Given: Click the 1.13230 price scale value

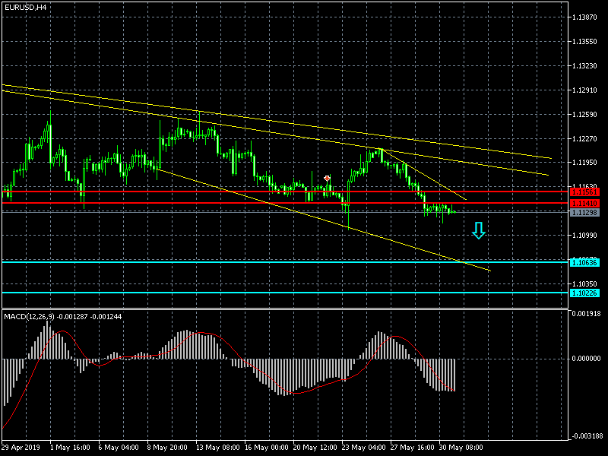Looking at the screenshot, I should [x=584, y=66].
